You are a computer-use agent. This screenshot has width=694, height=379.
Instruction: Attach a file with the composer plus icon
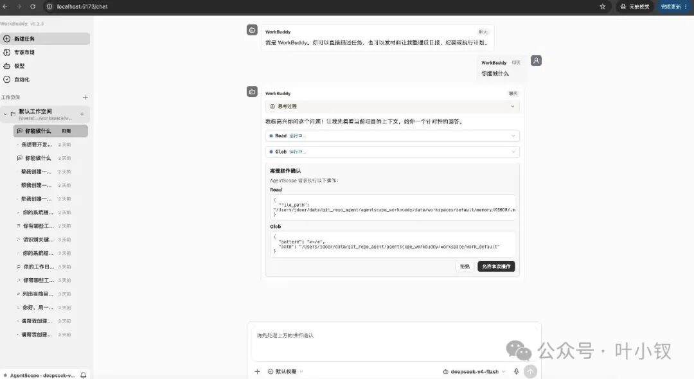[257, 371]
